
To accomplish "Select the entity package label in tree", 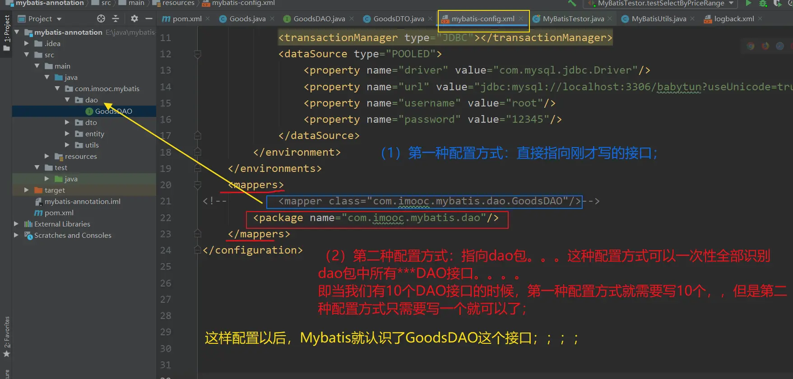I will tap(95, 134).
